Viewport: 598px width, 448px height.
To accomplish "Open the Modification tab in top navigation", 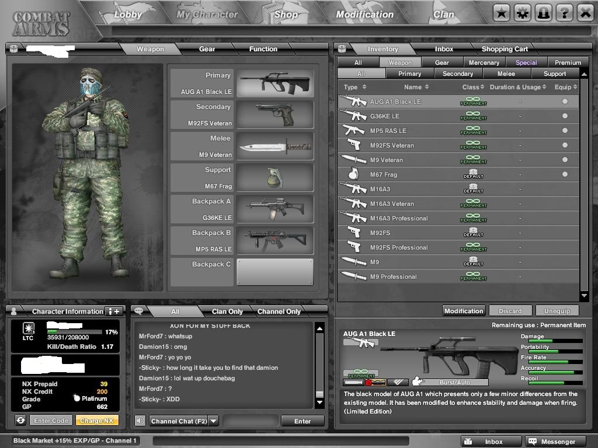I will tap(364, 15).
